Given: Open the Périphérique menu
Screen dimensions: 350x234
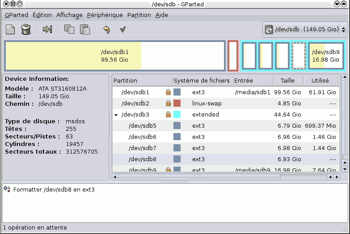Looking at the screenshot, I should pos(105,15).
